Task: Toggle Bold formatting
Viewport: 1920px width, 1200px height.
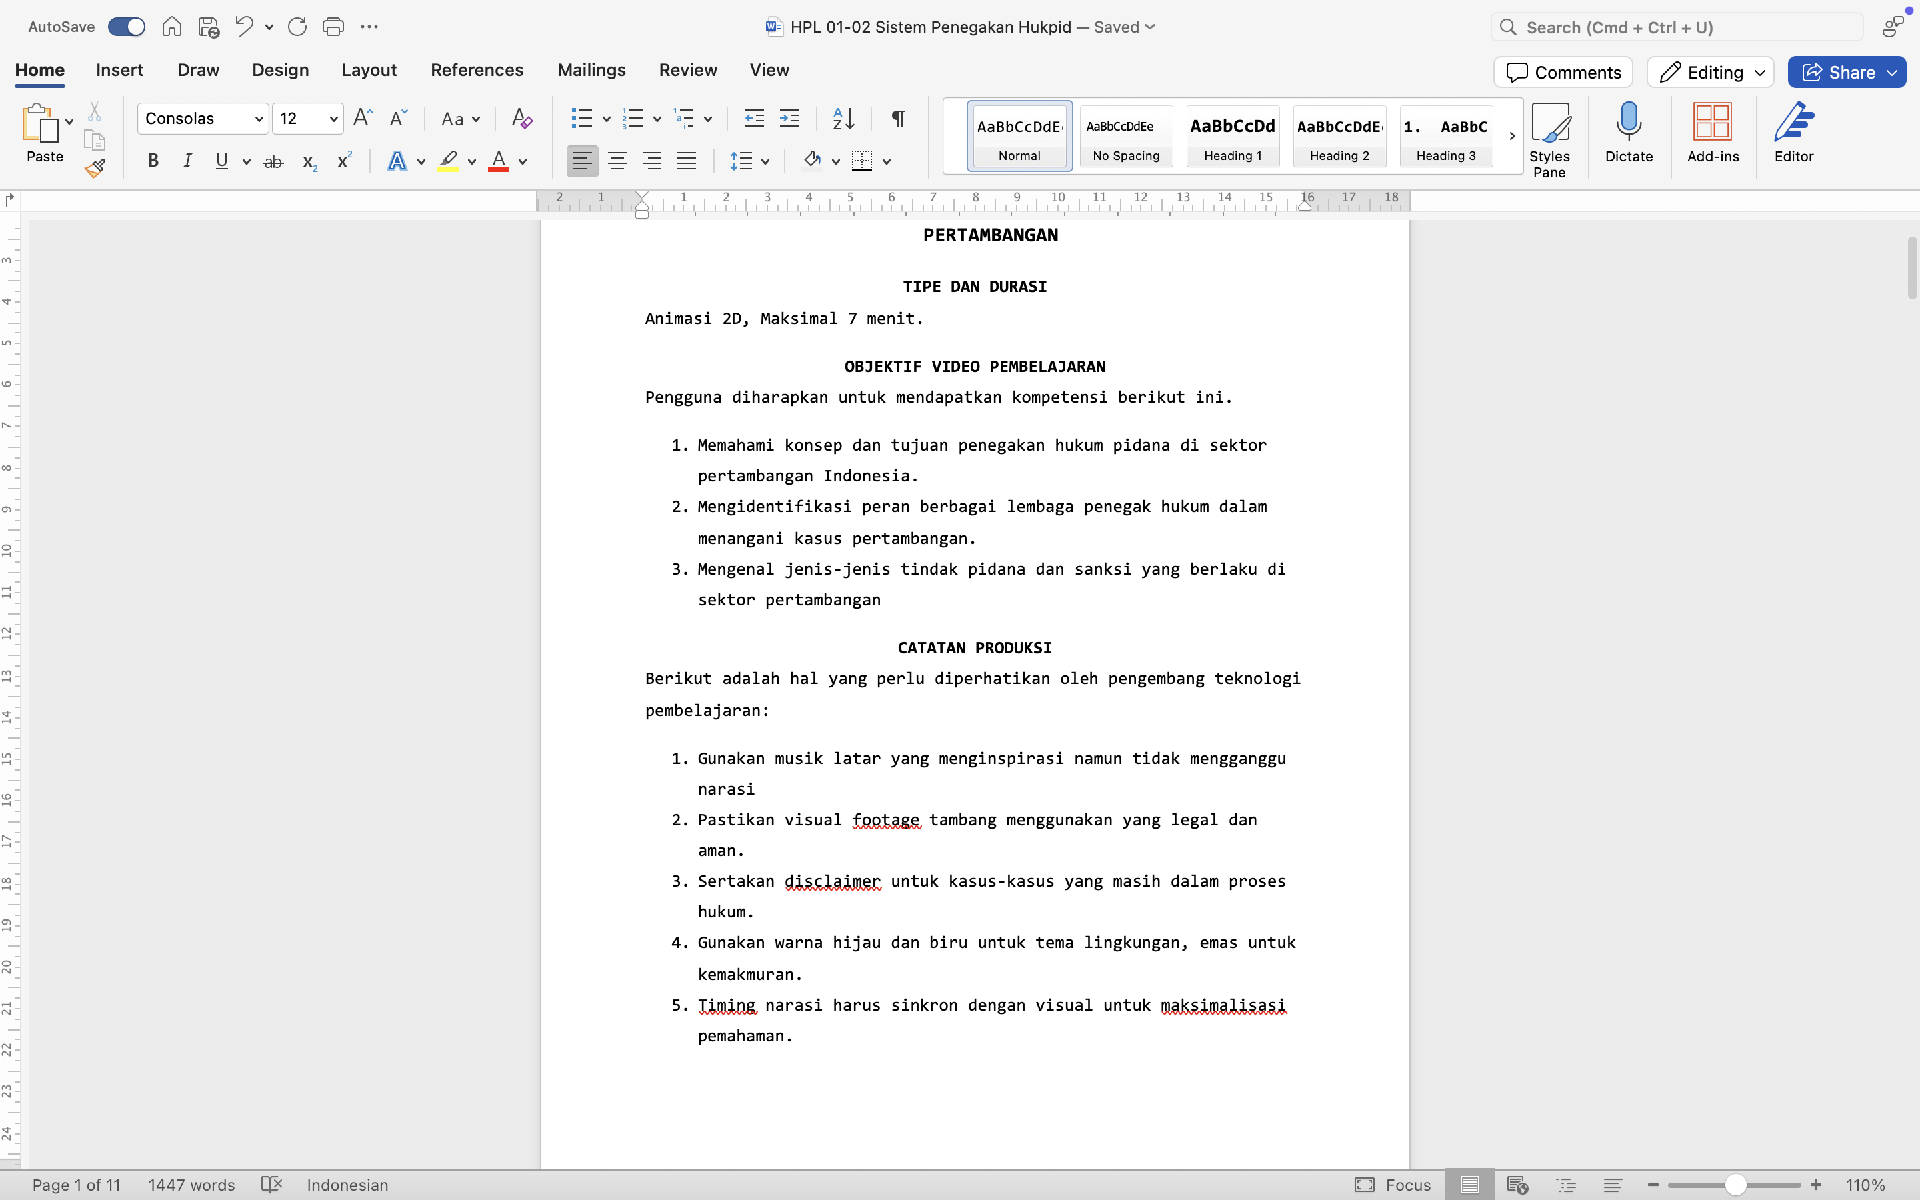Action: (153, 161)
